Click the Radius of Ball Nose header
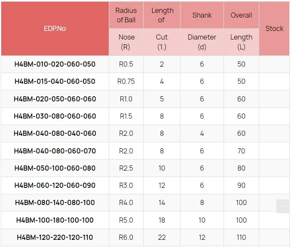This screenshot has width=291, height=248. click(126, 29)
